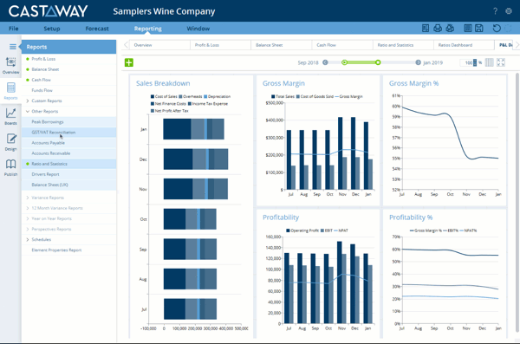This screenshot has height=344, width=520.
Task: Click the report document icon in the toolbar
Action: coord(426,29)
